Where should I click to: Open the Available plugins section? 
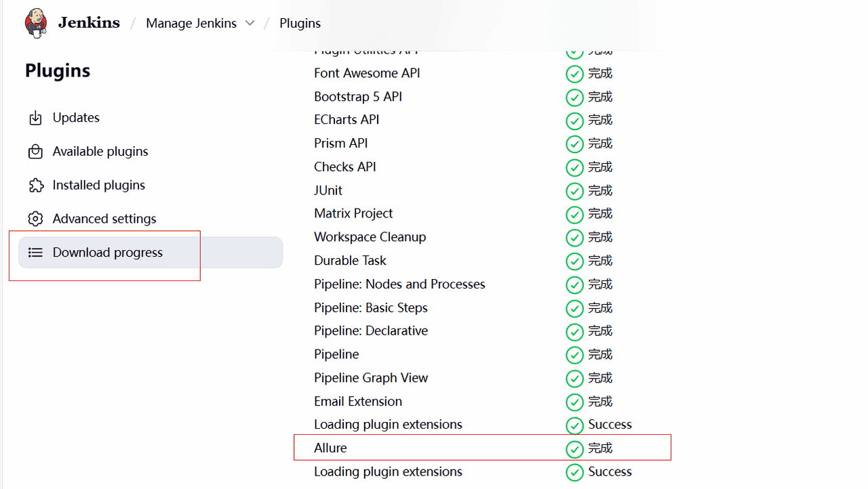[100, 151]
